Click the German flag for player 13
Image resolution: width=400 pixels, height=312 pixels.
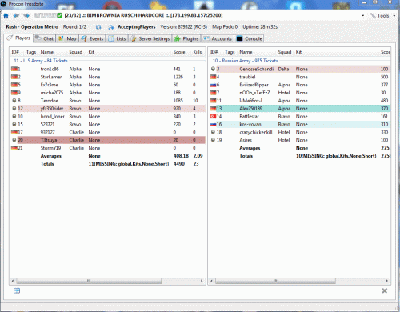(213, 109)
